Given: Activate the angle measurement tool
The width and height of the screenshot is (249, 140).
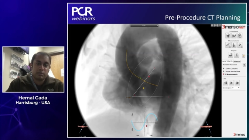Looking at the screenshot, I should [234, 45].
